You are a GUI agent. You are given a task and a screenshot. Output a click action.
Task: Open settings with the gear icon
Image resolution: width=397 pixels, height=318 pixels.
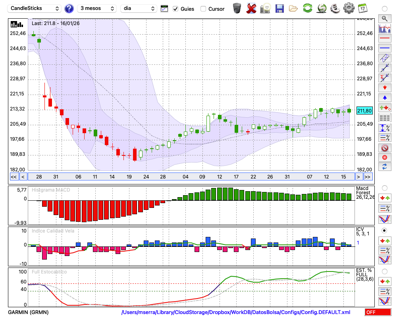coord(349,8)
